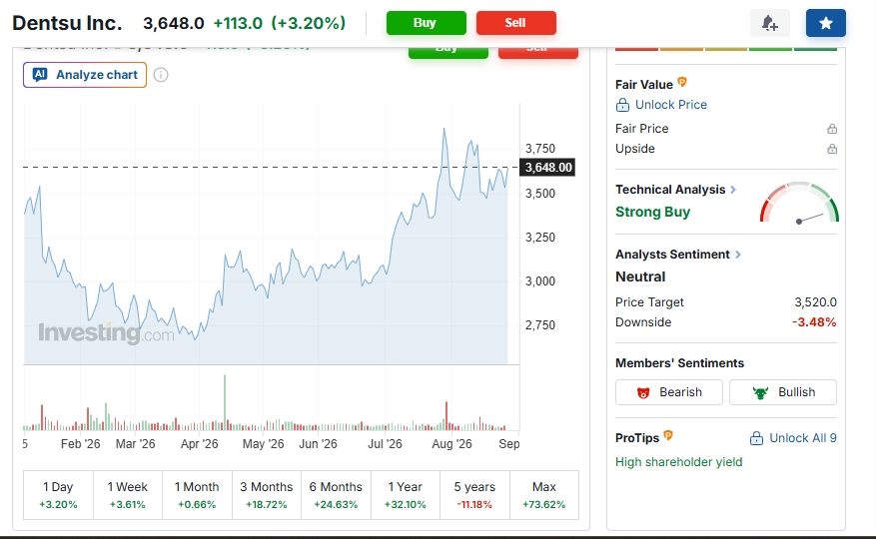Click the 3,648.00 current price label on chart
The image size is (876, 539).
[547, 168]
